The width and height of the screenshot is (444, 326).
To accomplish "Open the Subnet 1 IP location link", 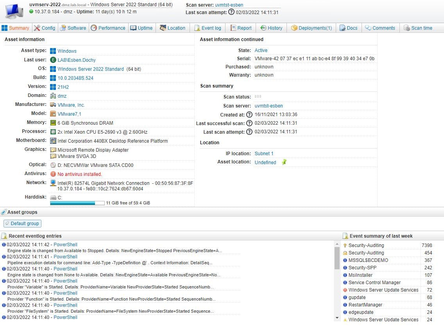I will (264, 154).
